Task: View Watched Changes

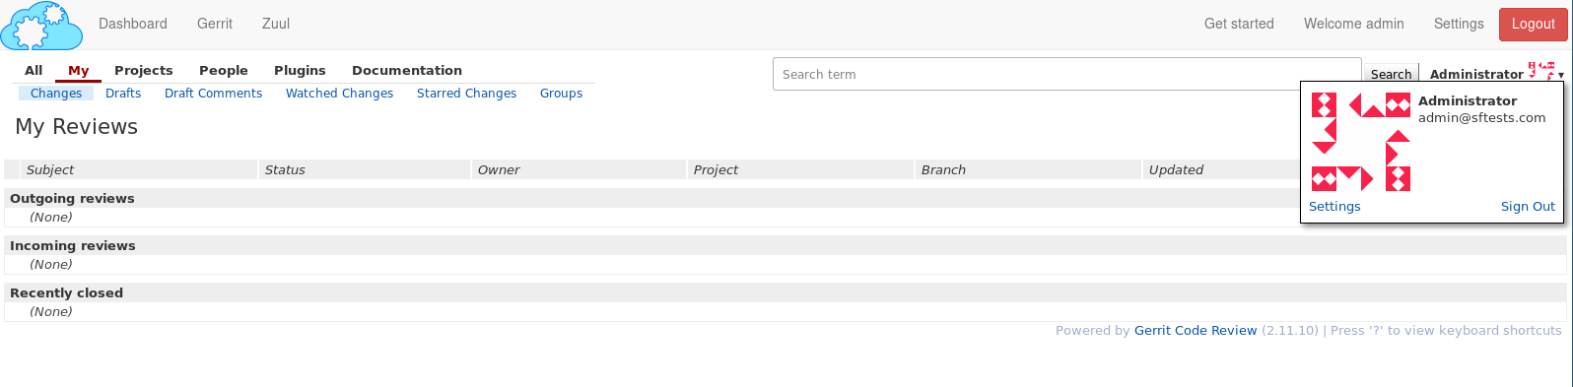Action: pos(339,94)
